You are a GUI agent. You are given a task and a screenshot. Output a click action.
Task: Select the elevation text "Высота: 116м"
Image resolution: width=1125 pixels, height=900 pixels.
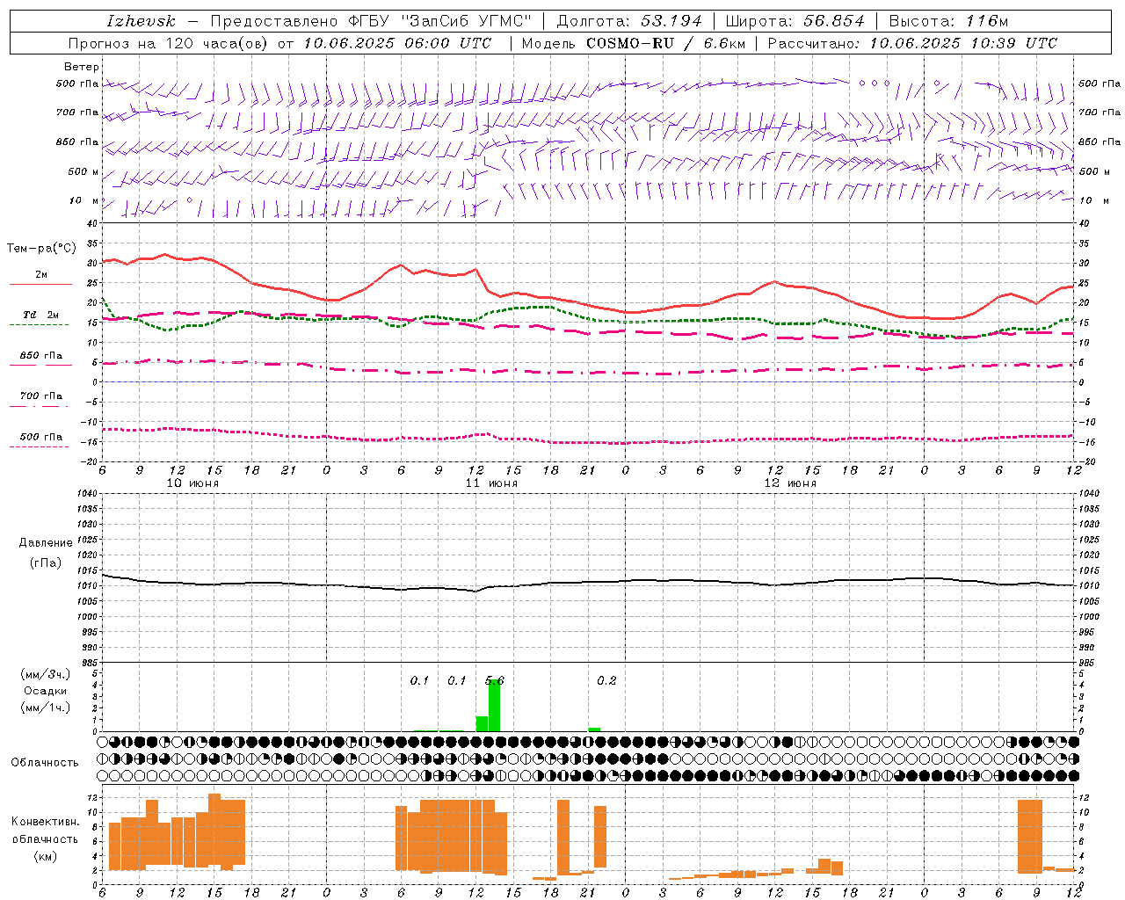(x=948, y=21)
